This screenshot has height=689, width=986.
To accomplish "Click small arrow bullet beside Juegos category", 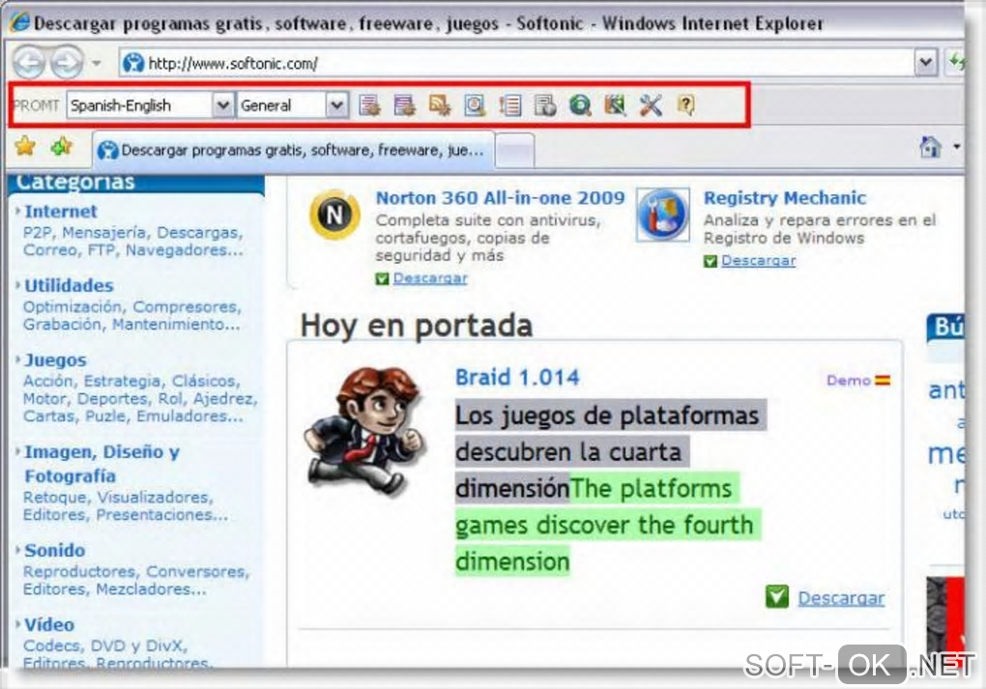I will [x=17, y=359].
